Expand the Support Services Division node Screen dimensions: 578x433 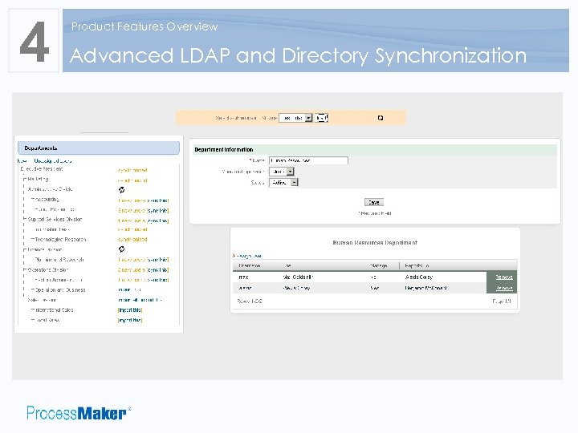point(25,220)
